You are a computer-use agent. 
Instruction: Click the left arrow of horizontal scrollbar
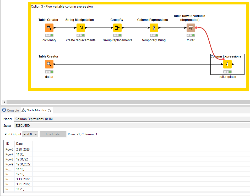4,102
